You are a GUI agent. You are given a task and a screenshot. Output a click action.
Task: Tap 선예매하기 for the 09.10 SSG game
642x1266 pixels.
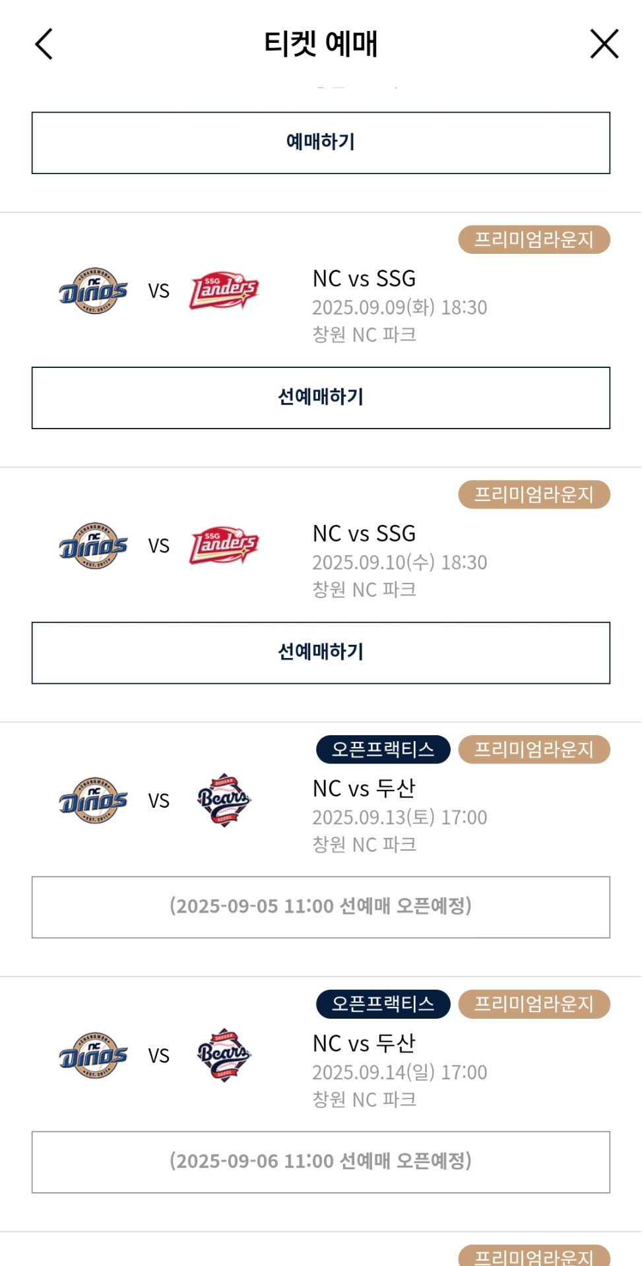pyautogui.click(x=321, y=653)
